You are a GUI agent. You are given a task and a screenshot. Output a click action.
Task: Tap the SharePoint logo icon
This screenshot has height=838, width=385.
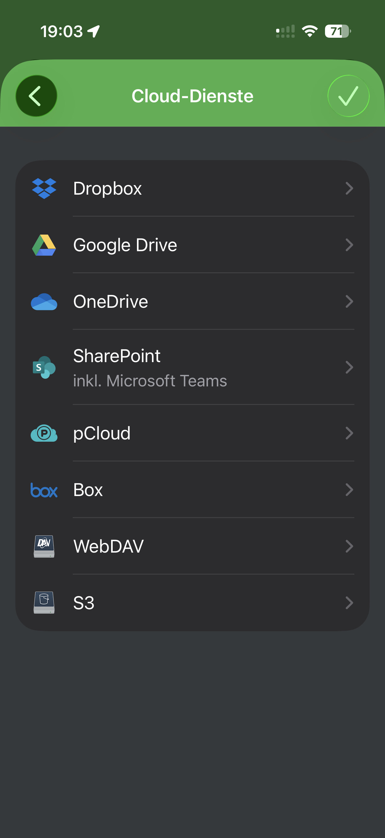[44, 367]
